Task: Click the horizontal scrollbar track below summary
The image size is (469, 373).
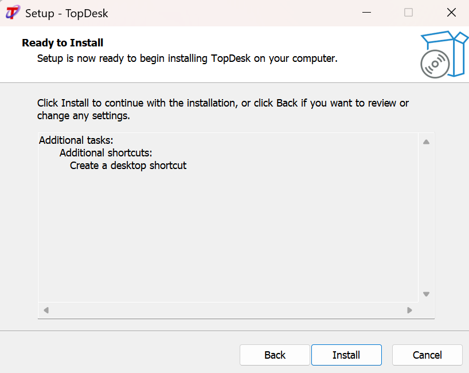Action: coord(228,311)
